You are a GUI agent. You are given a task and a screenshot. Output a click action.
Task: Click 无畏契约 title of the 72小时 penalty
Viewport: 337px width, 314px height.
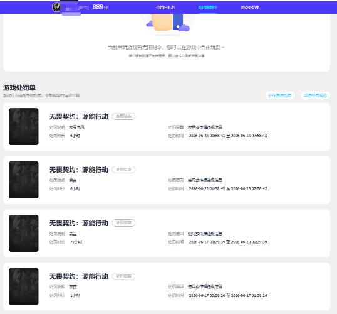pos(79,223)
